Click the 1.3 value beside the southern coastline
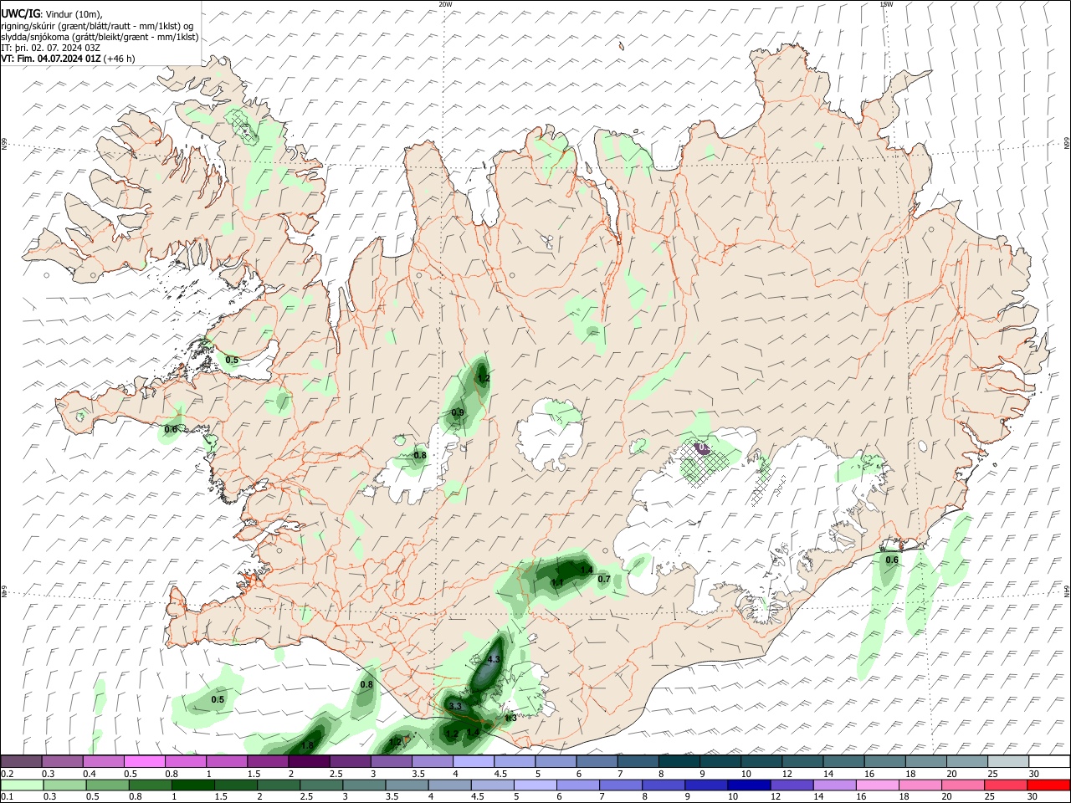 pos(510,718)
